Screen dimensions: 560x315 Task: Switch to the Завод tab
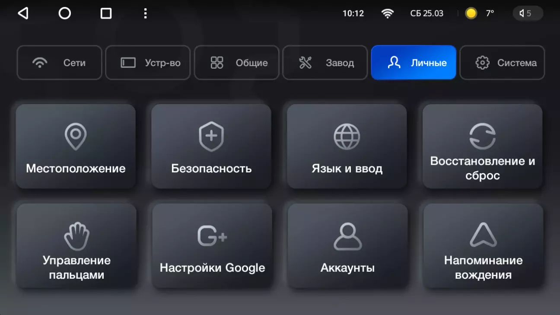click(325, 63)
